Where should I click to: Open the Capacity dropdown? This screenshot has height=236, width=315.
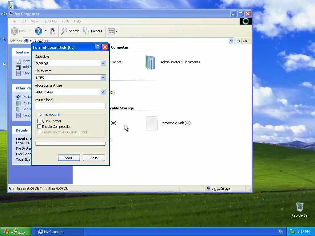[x=103, y=63]
